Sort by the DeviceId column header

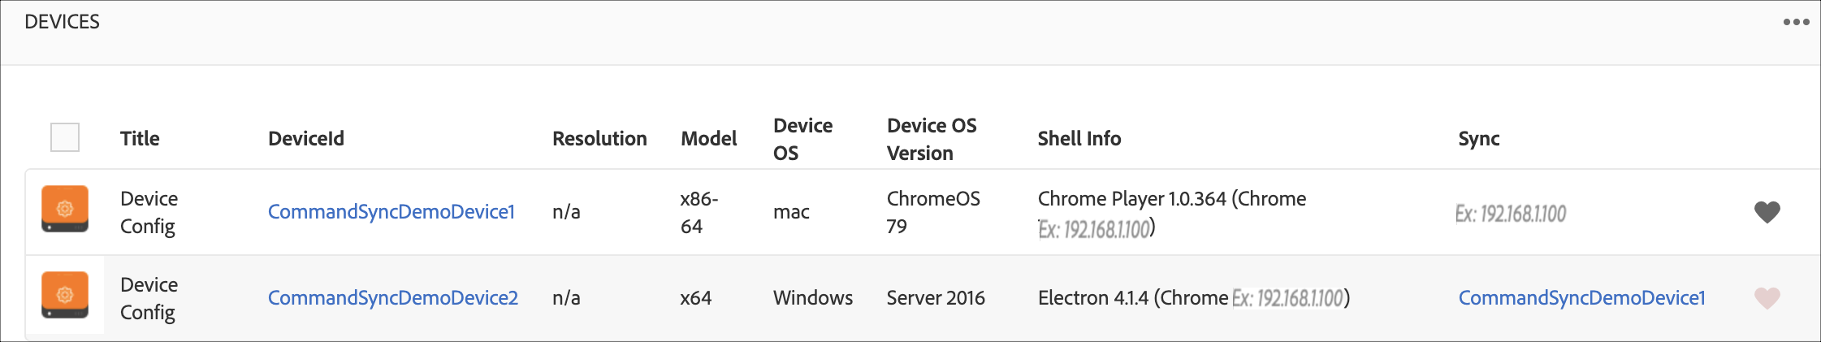[x=305, y=139]
